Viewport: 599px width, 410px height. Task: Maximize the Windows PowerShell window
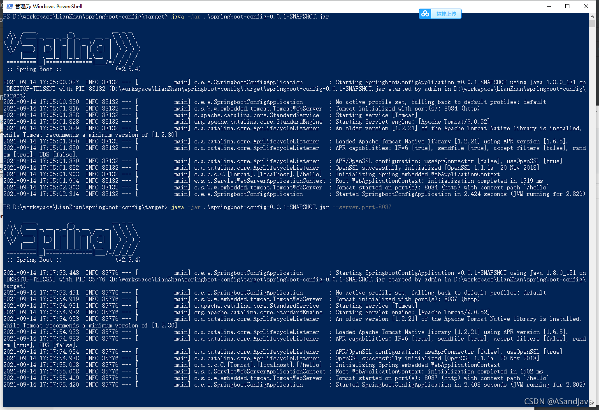tap(567, 6)
